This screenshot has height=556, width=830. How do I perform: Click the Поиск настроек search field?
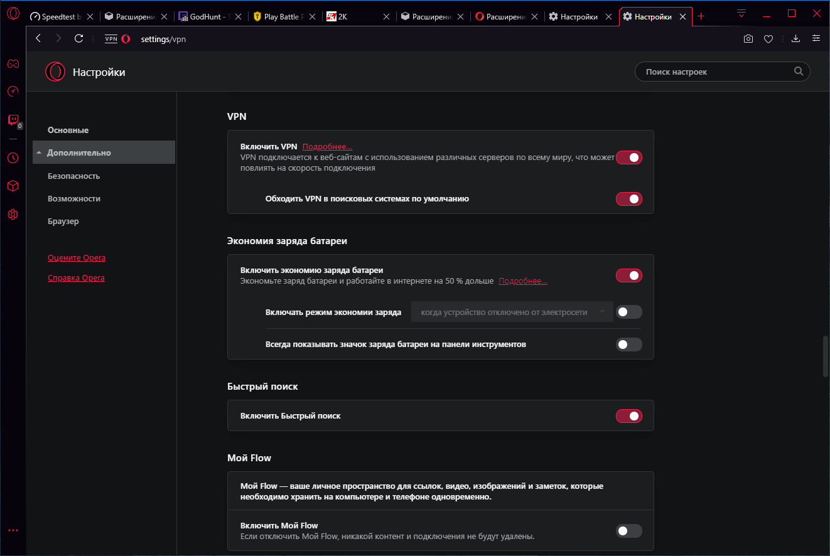(716, 72)
